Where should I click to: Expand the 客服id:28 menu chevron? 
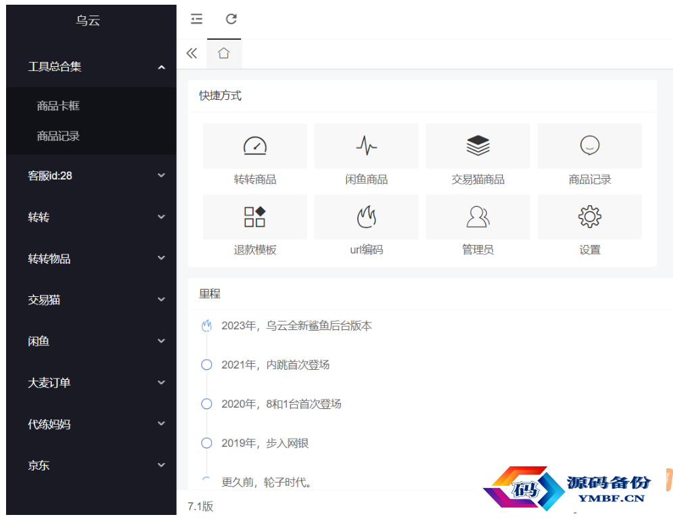(161, 175)
